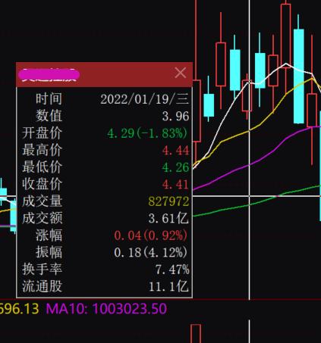Click the closing price 4.41
321x343 pixels.
[x=175, y=184]
